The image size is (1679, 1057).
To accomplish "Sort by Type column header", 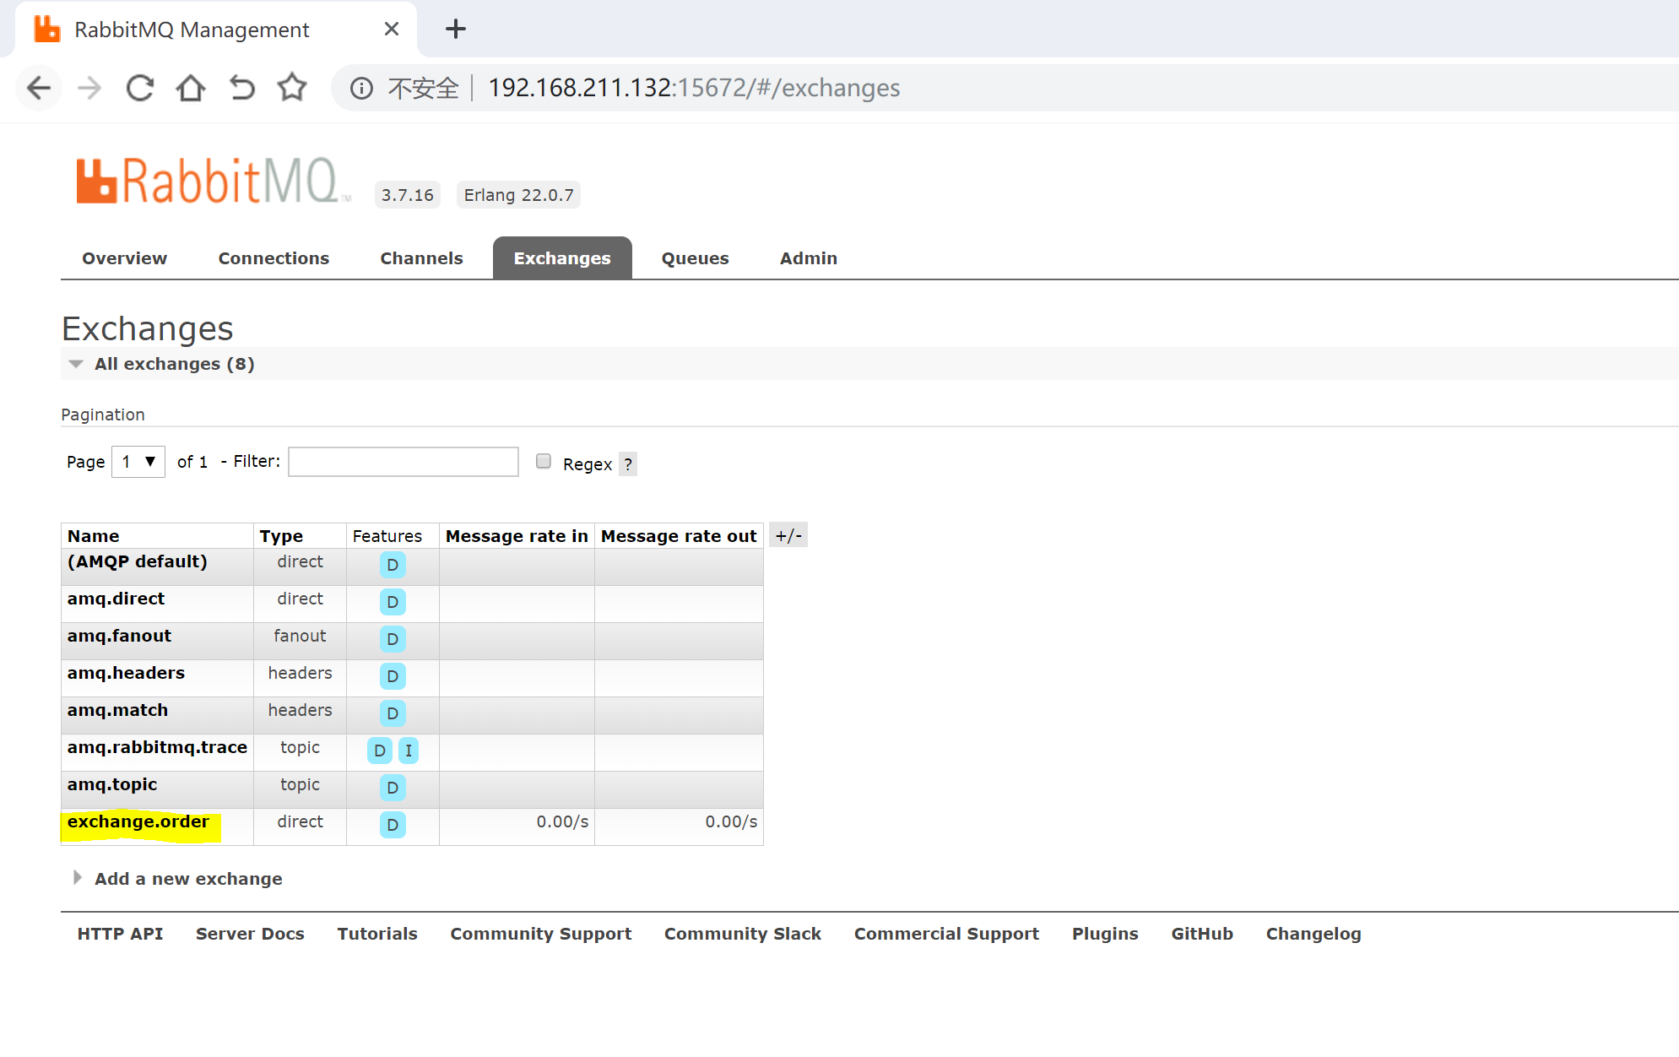I will pos(281,536).
